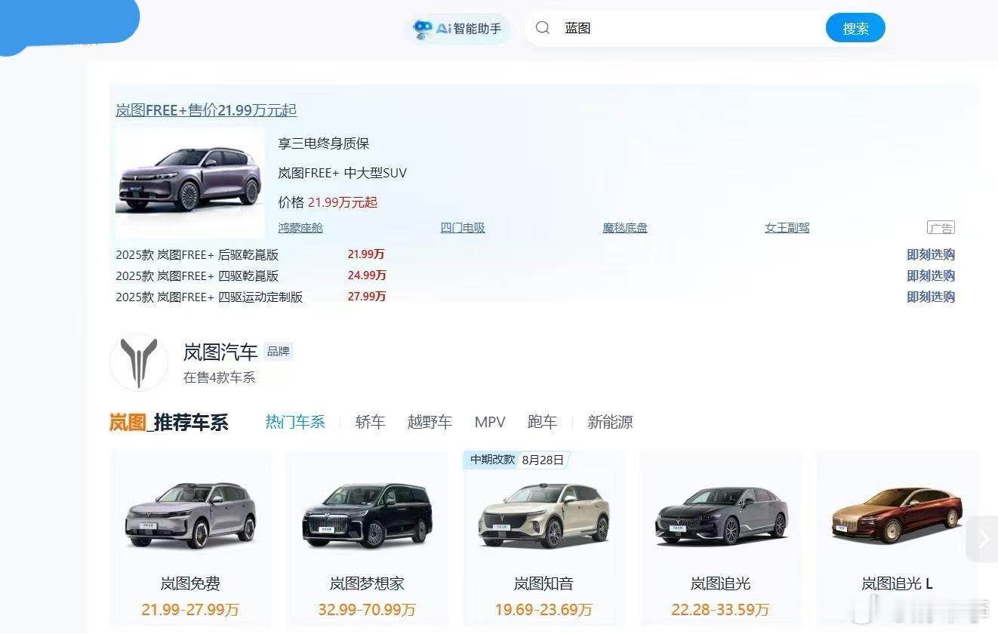The width and height of the screenshot is (998, 634).
Task: Click the 价格 21.99万元起 line
Action: [x=328, y=202]
